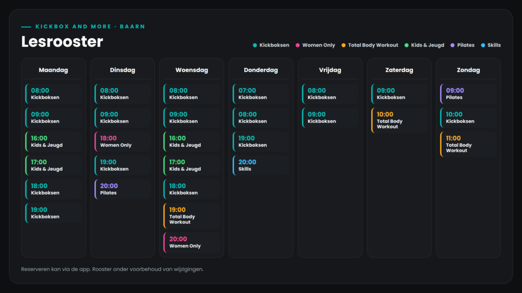The height and width of the screenshot is (293, 522).
Task: Select the Maandag column header
Action: click(53, 70)
